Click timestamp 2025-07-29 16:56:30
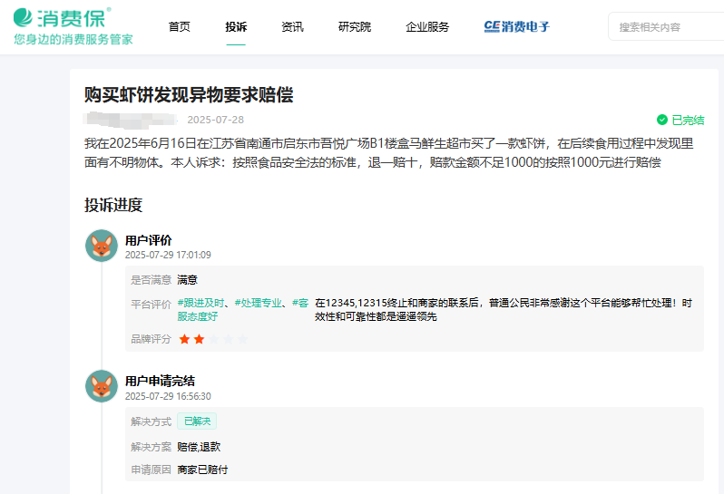Screen dimensions: 724x494 pyautogui.click(x=168, y=396)
